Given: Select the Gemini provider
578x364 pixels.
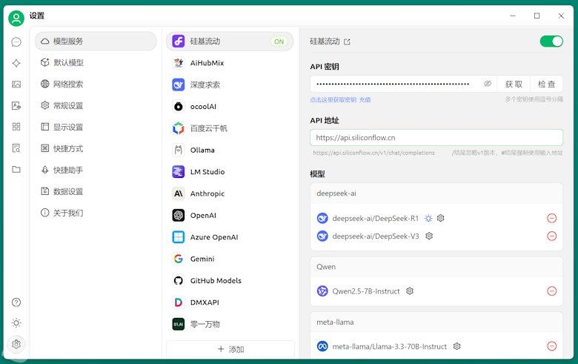Looking at the screenshot, I should click(230, 259).
